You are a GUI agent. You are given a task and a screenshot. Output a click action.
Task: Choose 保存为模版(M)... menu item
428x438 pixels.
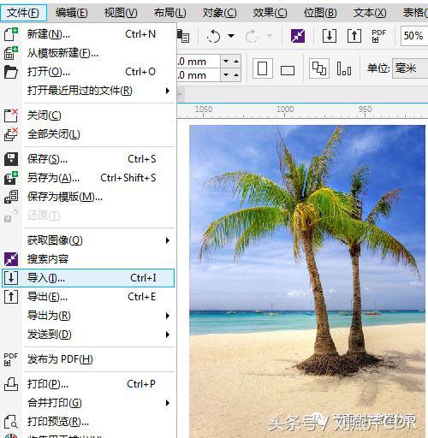(x=88, y=197)
